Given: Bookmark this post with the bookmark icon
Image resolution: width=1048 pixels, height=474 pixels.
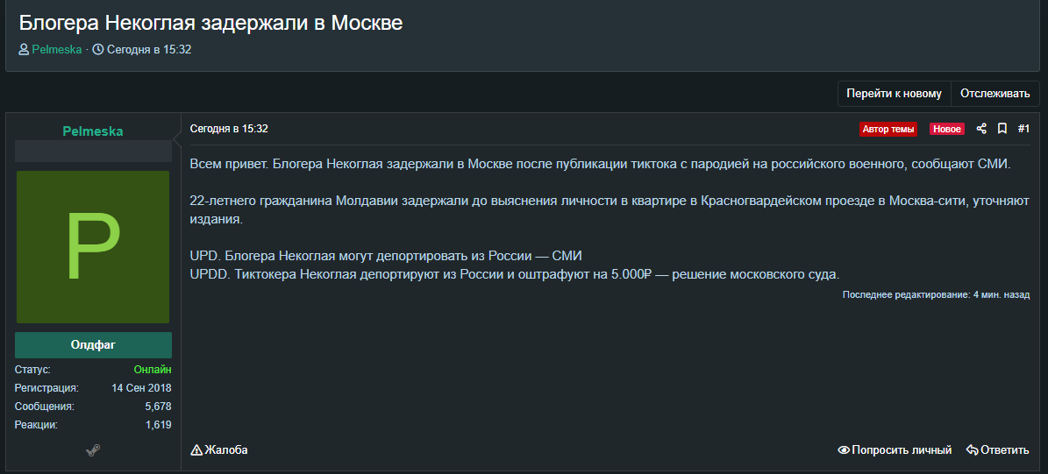Looking at the screenshot, I should tap(1002, 129).
